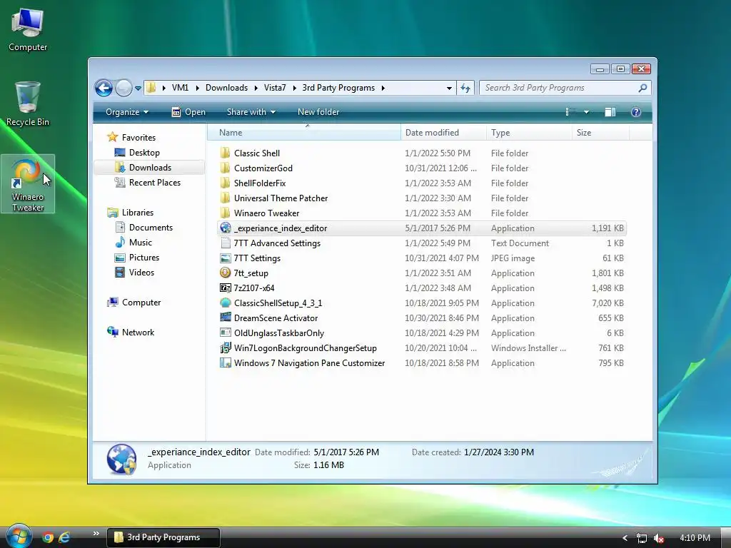Sort by the Type column header

pyautogui.click(x=529, y=132)
